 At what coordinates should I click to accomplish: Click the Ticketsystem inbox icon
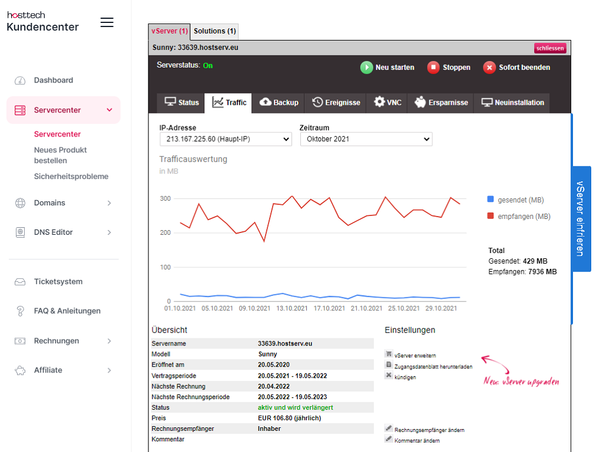pyautogui.click(x=20, y=282)
